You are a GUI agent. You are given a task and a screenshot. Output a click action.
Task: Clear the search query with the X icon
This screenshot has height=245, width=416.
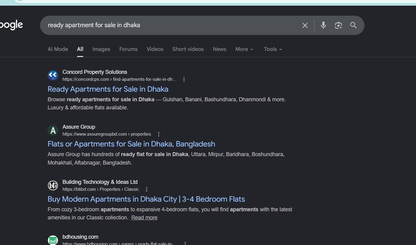(x=305, y=25)
